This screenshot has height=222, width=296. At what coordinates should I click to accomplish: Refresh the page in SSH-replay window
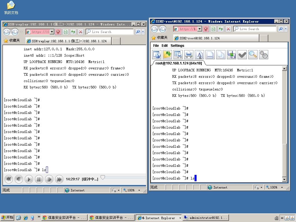click(73, 32)
